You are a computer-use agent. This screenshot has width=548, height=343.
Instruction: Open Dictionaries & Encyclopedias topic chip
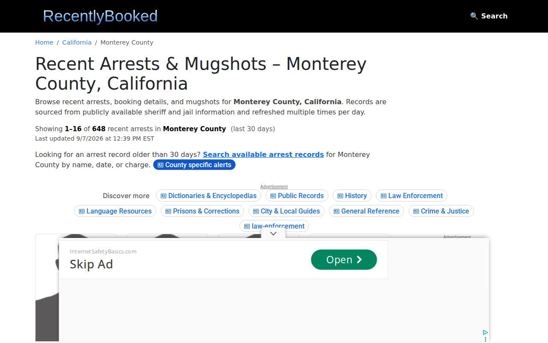point(208,196)
